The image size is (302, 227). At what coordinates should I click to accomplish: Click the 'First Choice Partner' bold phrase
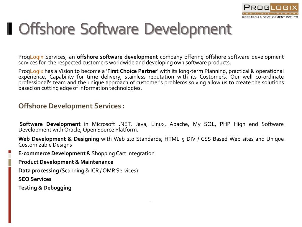pos(132,71)
